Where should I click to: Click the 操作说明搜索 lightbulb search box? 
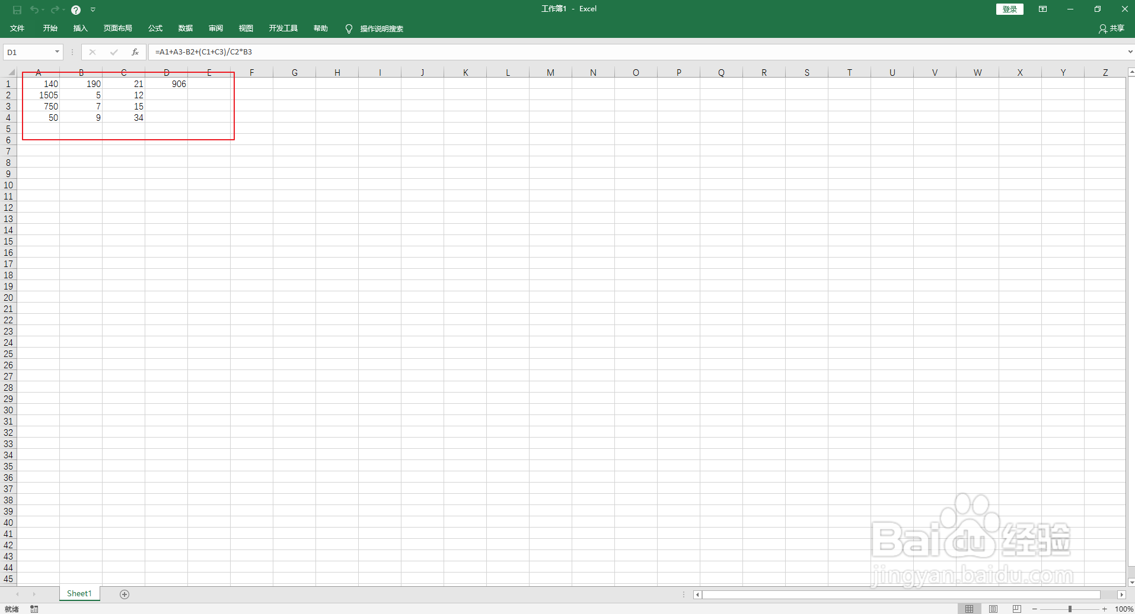coord(375,28)
